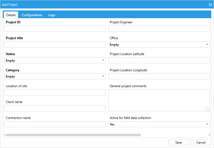Click the horizontal scrollbar right arrow
214x148 pixels.
coord(209,135)
